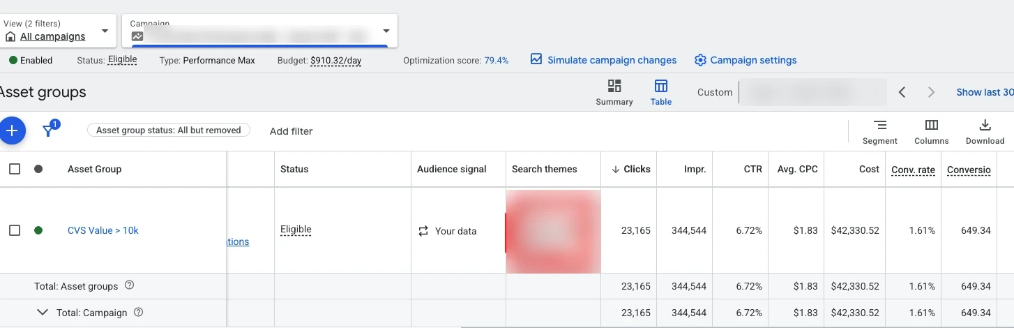Click Your data audience signal
Image resolution: width=1014 pixels, height=328 pixels.
pyautogui.click(x=447, y=231)
